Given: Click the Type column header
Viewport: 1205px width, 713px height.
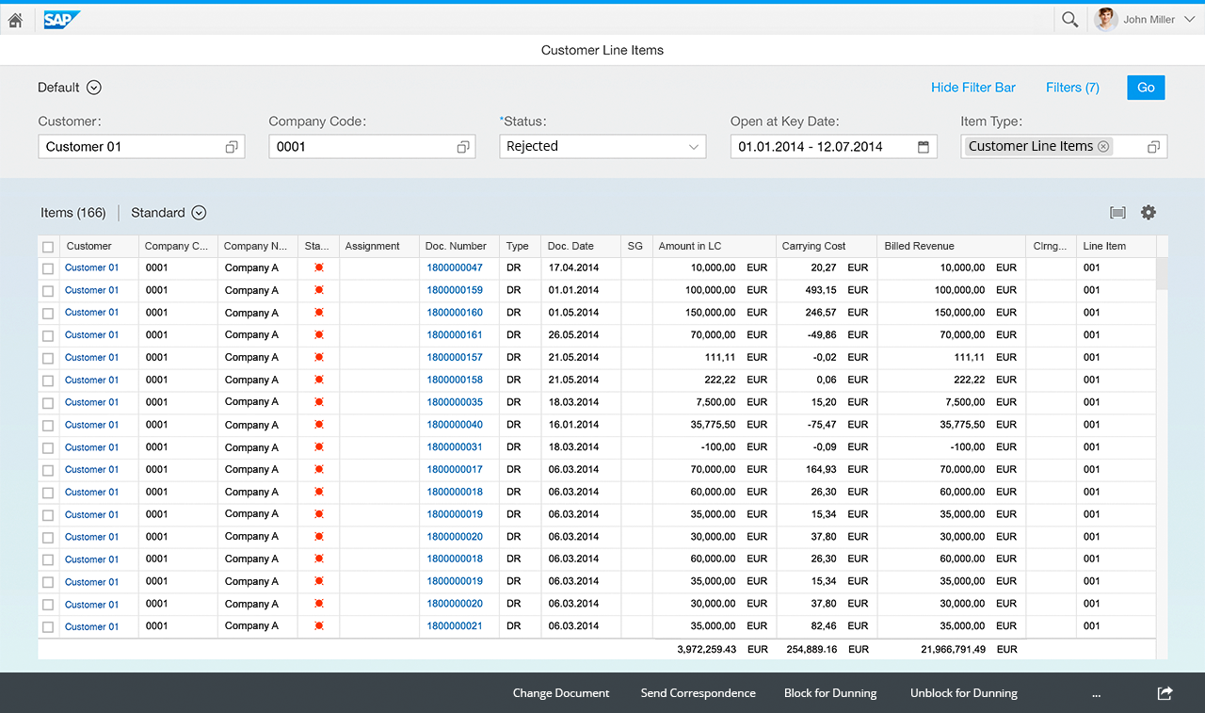Looking at the screenshot, I should 520,246.
